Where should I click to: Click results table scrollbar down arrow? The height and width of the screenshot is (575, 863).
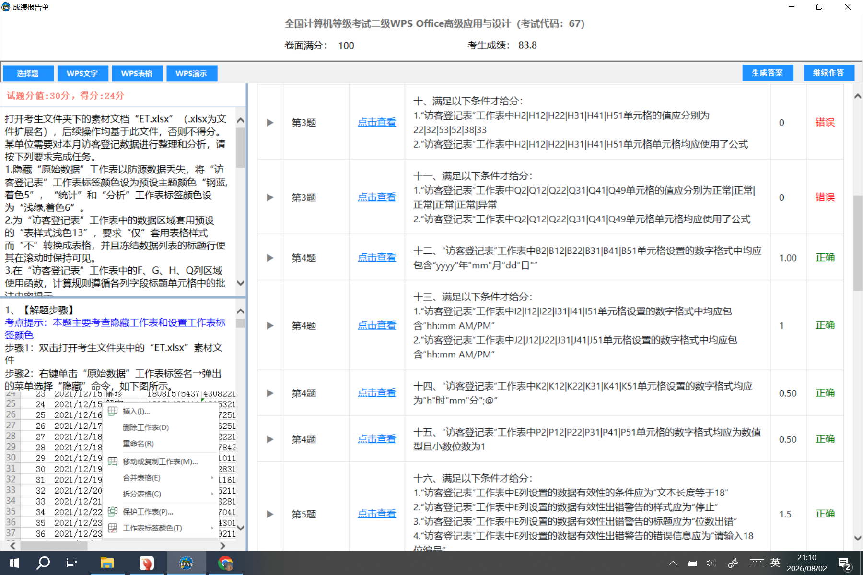(x=858, y=538)
